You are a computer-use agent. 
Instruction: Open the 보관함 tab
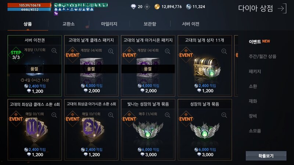pos(150,24)
